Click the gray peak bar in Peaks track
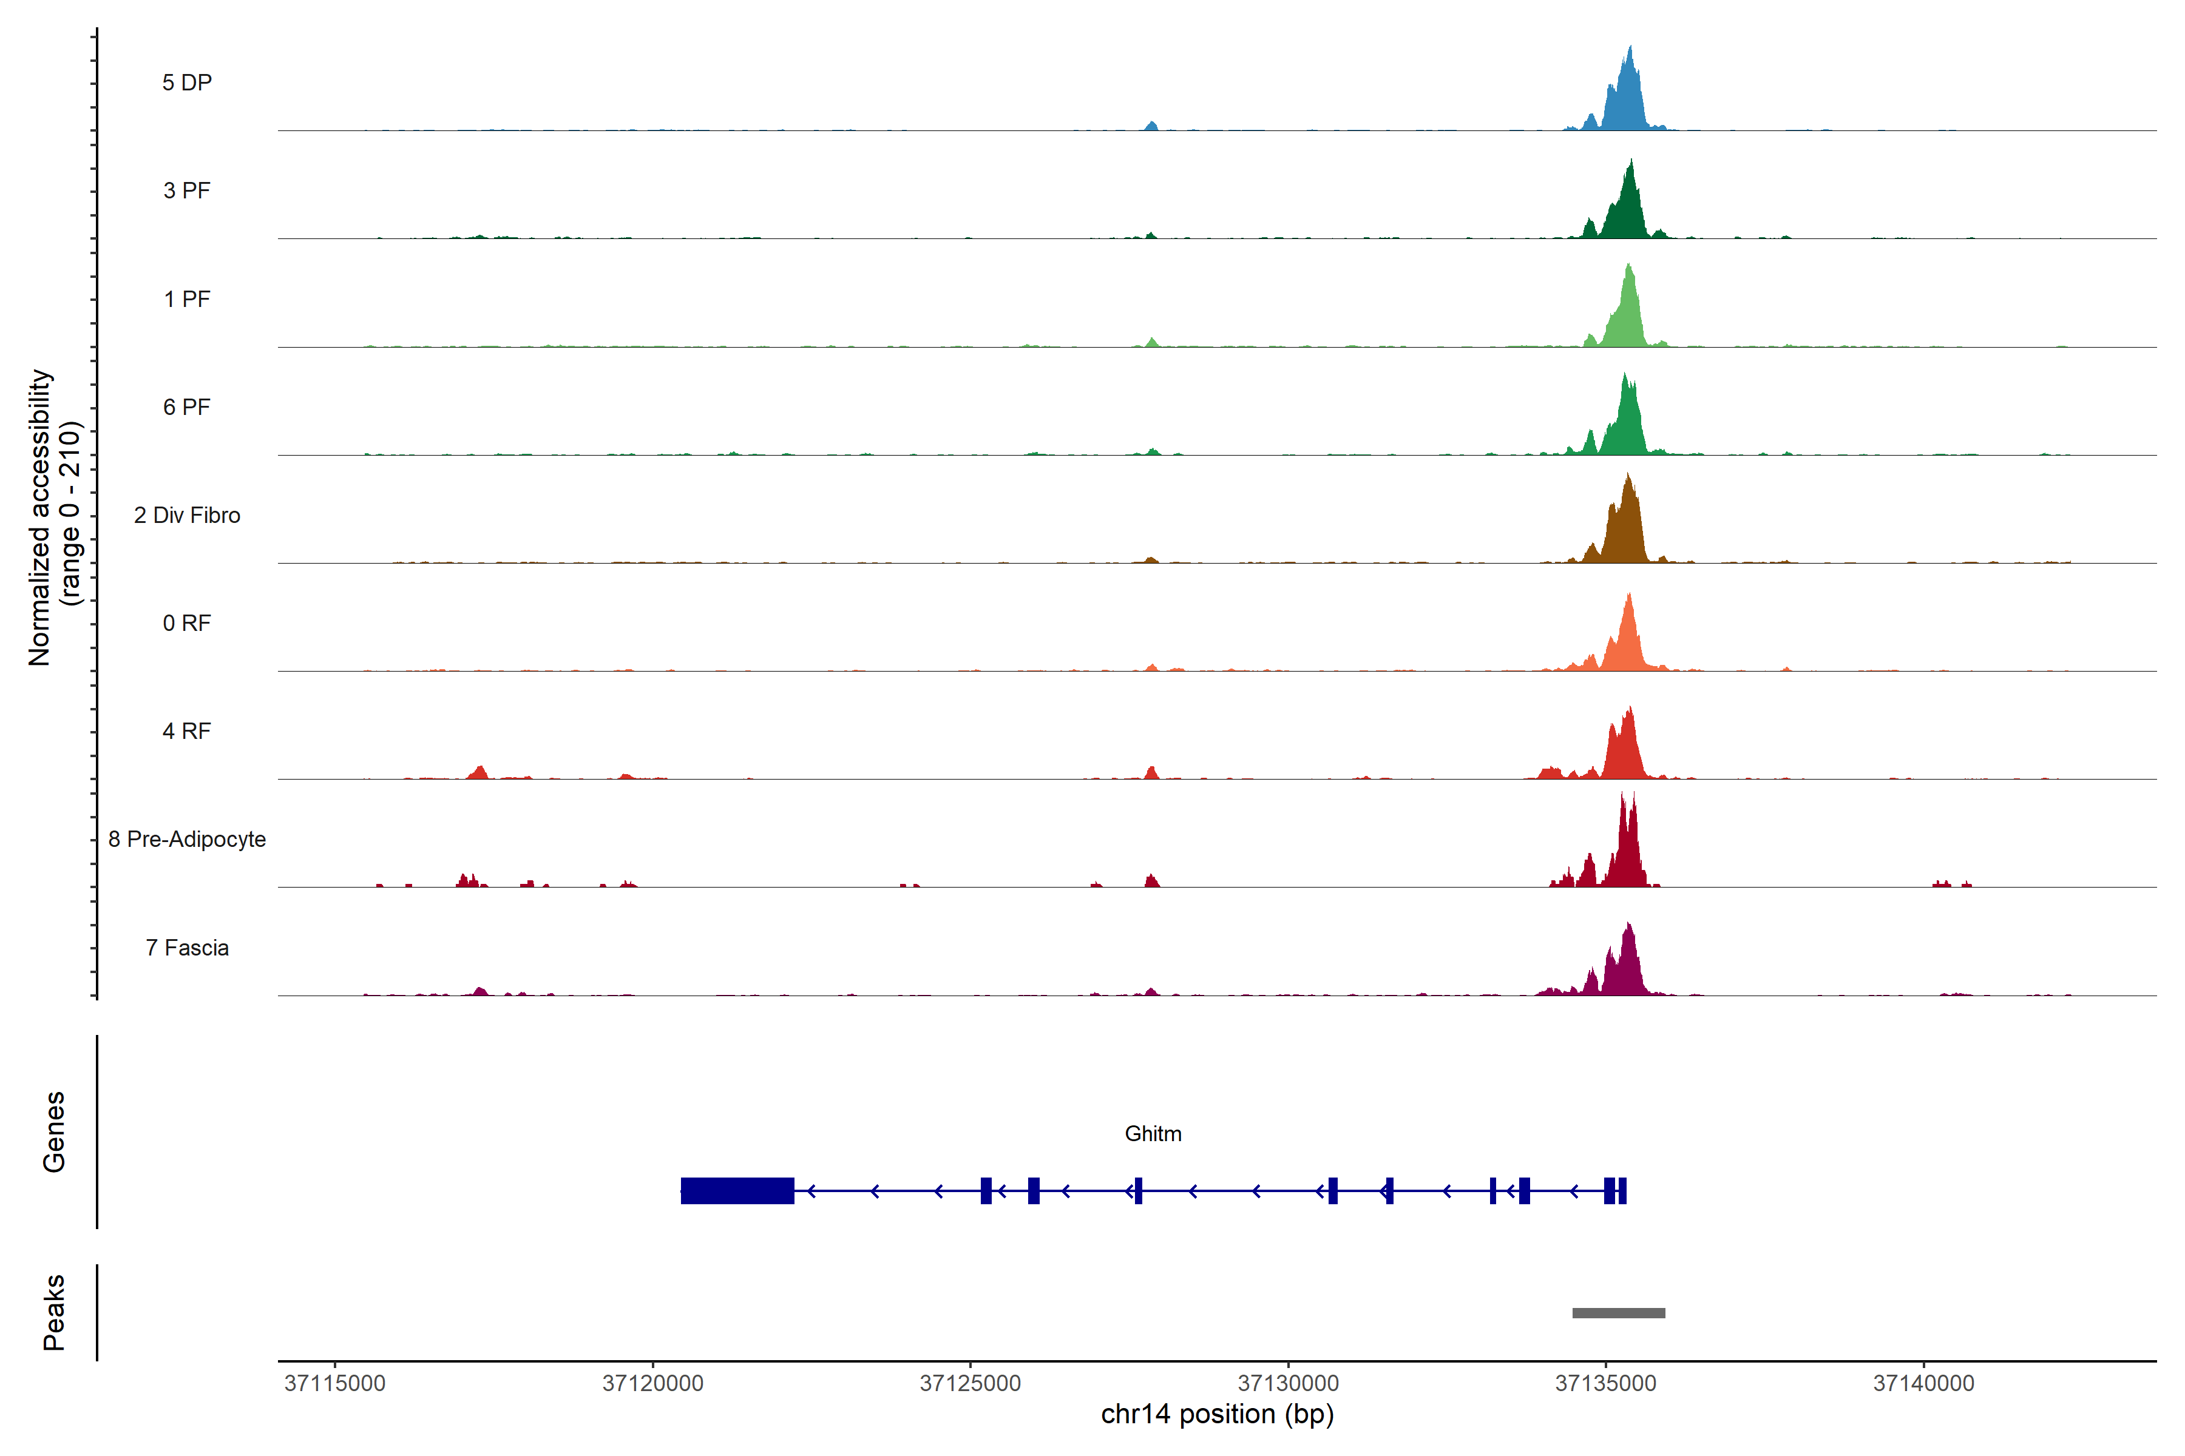2185x1456 pixels. click(x=1618, y=1313)
